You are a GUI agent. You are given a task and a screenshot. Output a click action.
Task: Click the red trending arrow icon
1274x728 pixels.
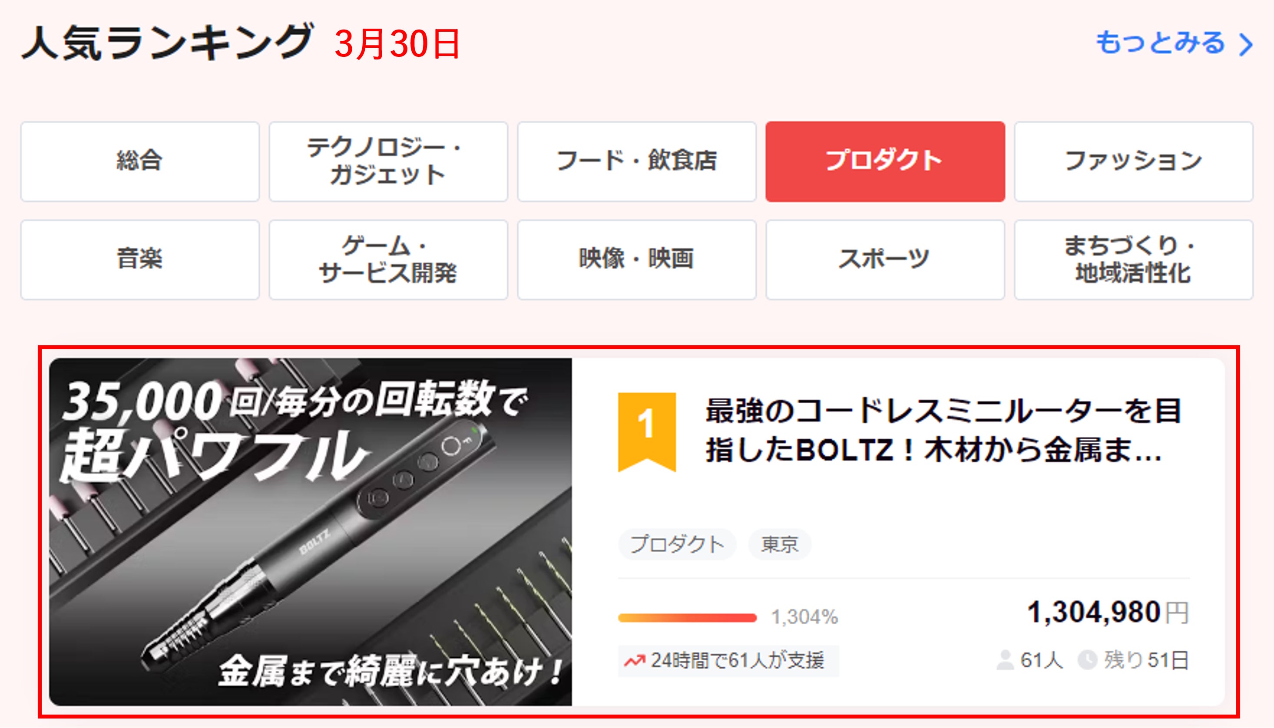pos(634,661)
